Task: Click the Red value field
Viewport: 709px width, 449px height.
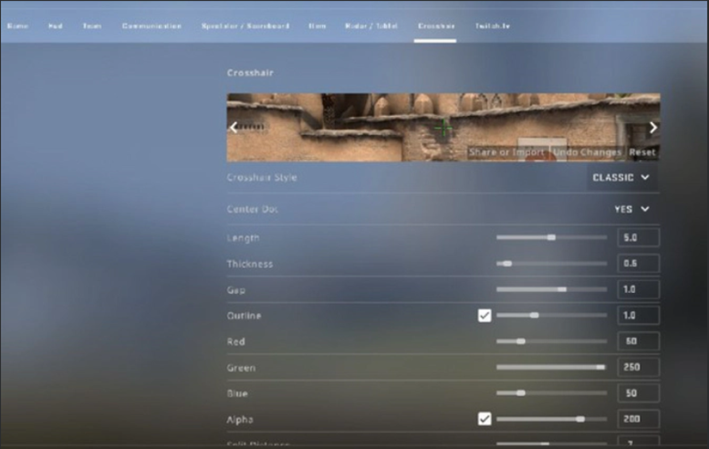Action: point(638,341)
